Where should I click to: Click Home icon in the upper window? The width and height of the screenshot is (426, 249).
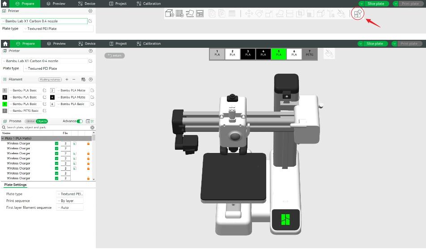4,4
